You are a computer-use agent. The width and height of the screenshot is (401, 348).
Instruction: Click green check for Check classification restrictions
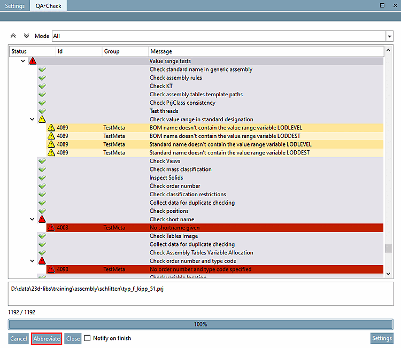point(42,195)
